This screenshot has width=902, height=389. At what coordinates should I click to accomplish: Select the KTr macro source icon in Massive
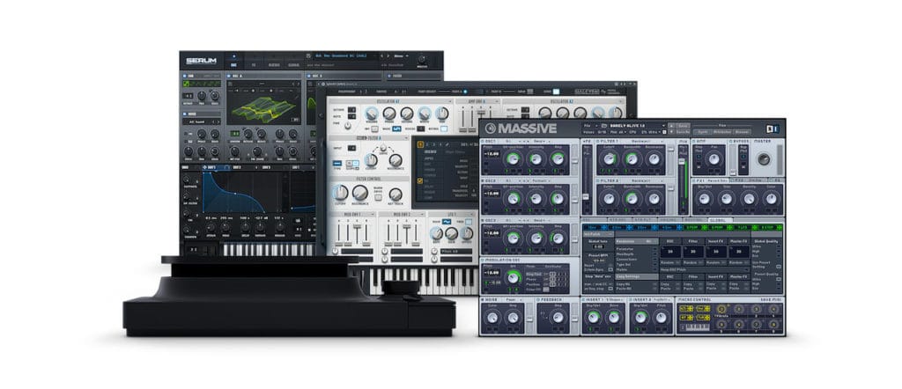[x=686, y=309]
